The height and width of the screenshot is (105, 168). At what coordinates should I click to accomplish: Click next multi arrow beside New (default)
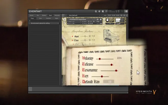coord(102,15)
